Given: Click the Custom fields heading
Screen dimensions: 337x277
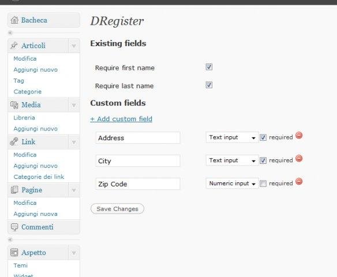Looking at the screenshot, I should point(118,103).
